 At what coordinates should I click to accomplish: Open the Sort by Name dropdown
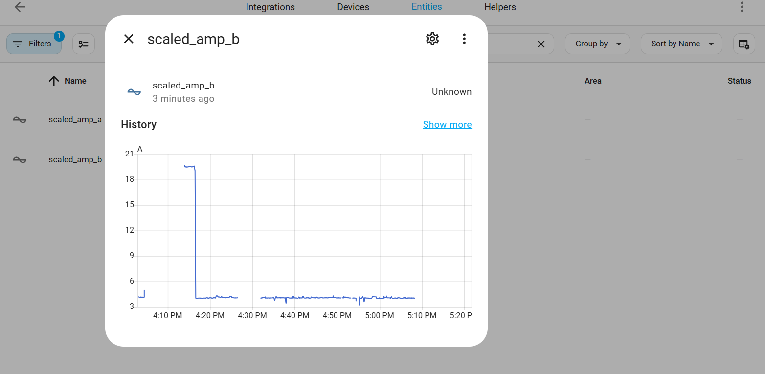(681, 44)
